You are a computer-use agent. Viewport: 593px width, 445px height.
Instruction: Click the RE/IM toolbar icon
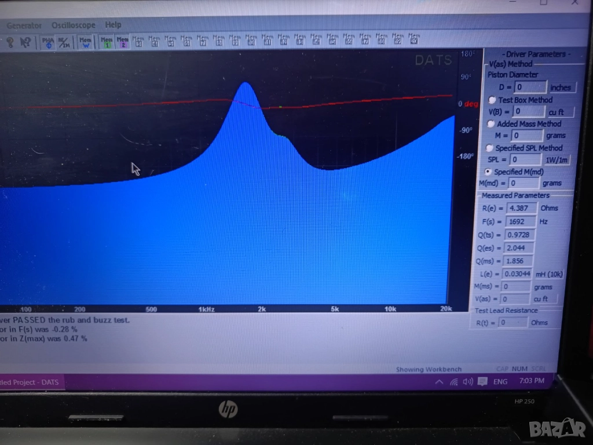coord(64,42)
